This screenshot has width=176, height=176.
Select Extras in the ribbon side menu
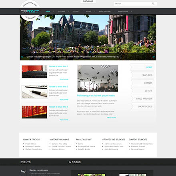click(x=142, y=83)
